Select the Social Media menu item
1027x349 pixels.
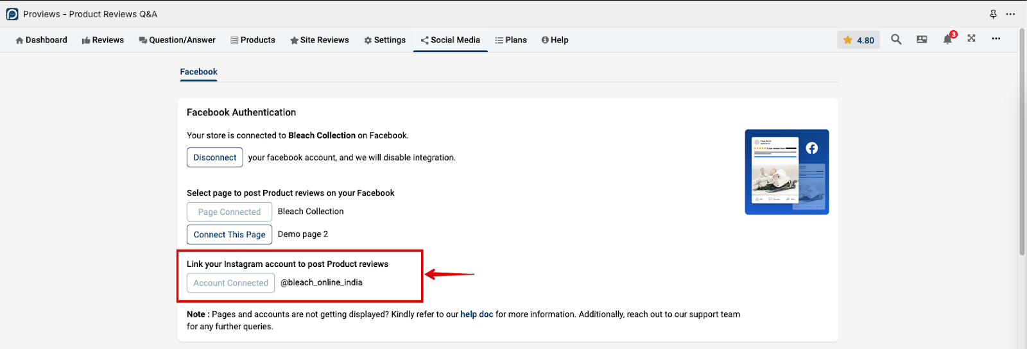click(x=451, y=40)
